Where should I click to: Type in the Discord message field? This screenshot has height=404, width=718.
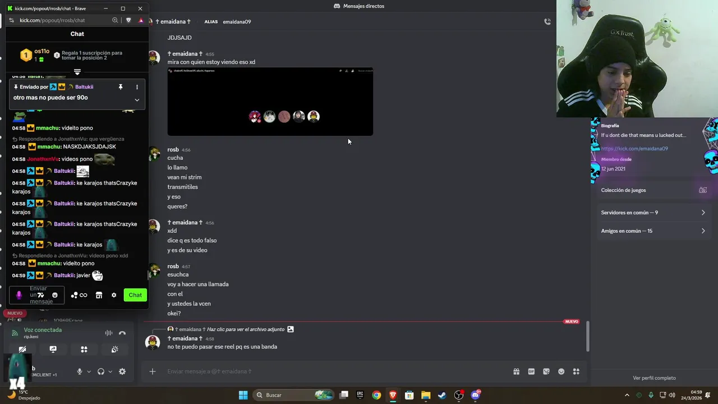click(x=337, y=371)
